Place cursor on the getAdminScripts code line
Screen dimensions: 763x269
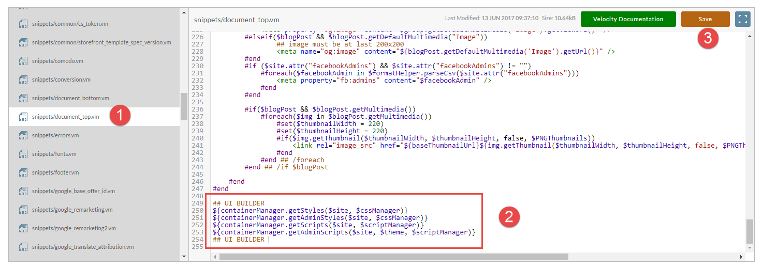pos(344,232)
